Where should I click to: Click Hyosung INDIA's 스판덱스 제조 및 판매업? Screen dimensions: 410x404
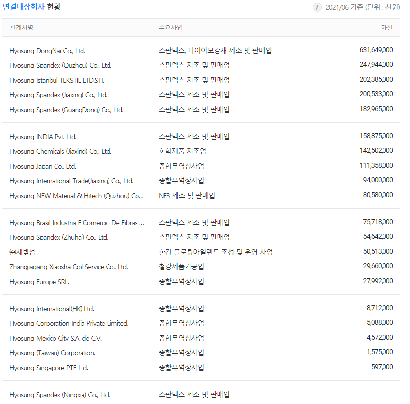tap(194, 136)
